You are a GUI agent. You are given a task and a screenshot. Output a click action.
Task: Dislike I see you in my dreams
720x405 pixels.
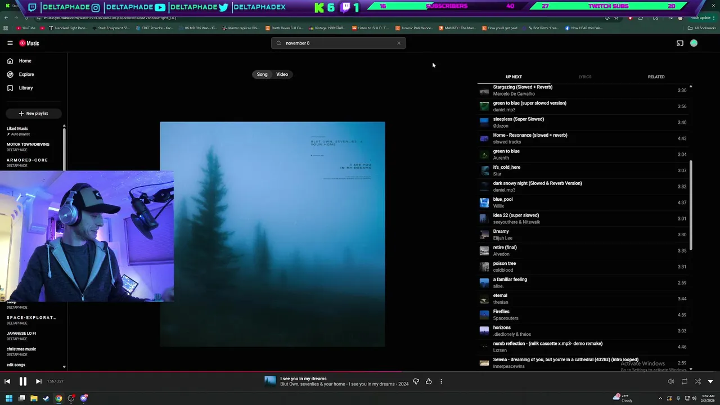[x=416, y=381]
